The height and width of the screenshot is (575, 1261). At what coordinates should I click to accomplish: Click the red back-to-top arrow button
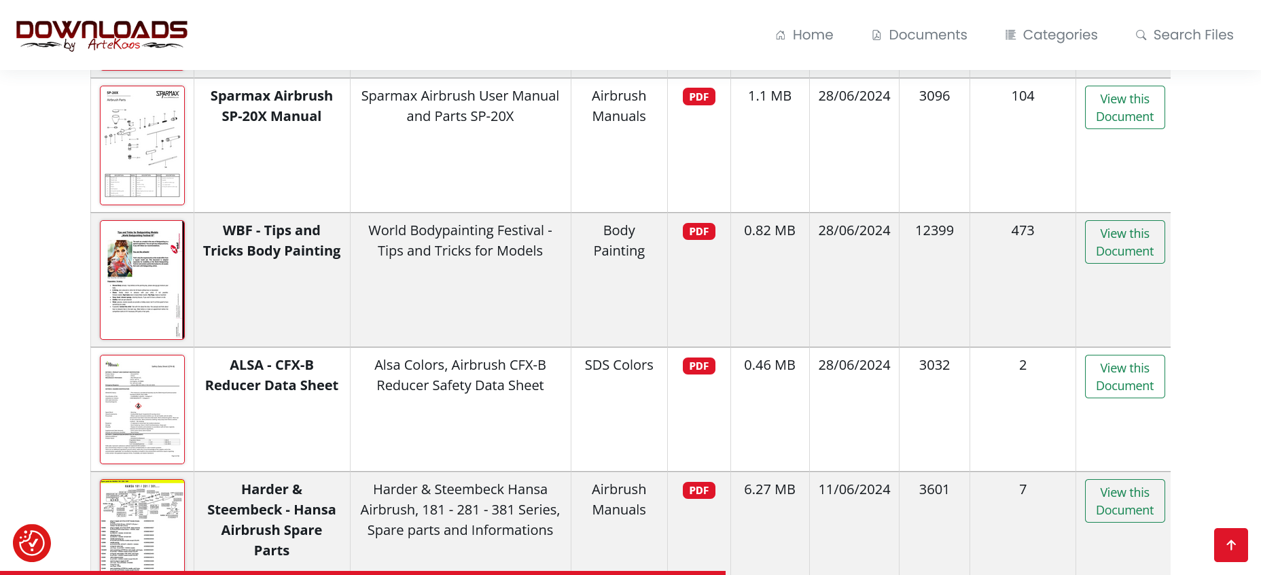pos(1231,545)
